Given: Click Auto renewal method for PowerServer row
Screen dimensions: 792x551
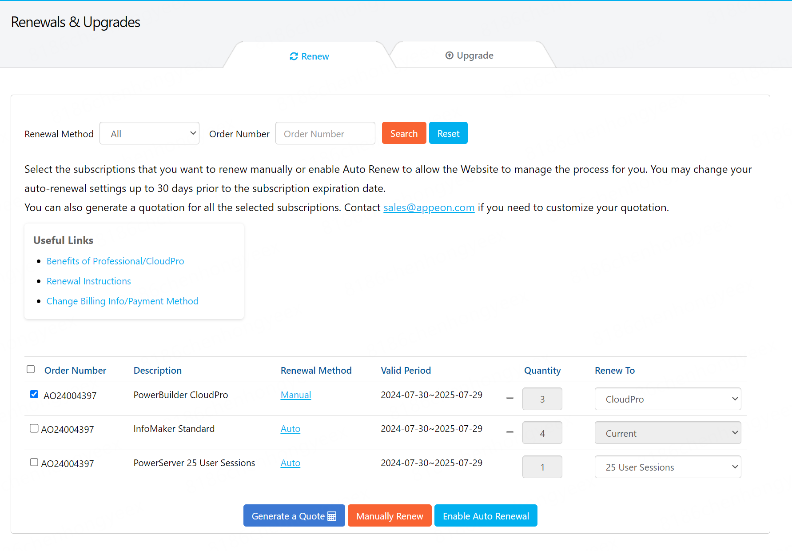Looking at the screenshot, I should (x=291, y=463).
